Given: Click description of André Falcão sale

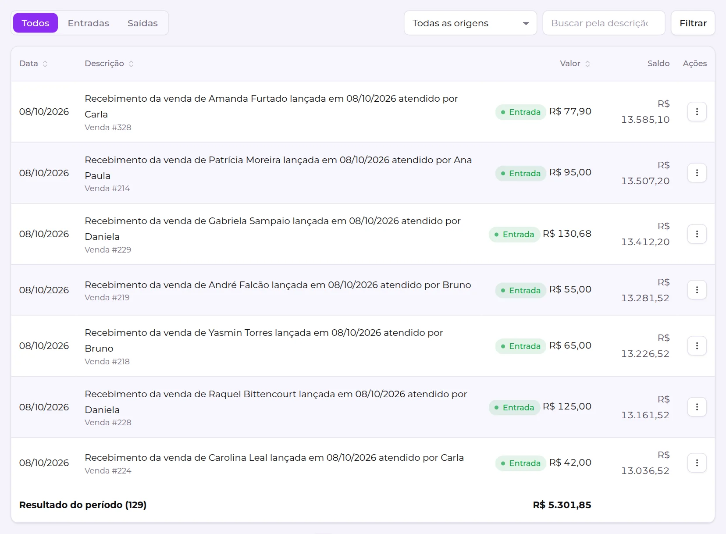Looking at the screenshot, I should [278, 285].
